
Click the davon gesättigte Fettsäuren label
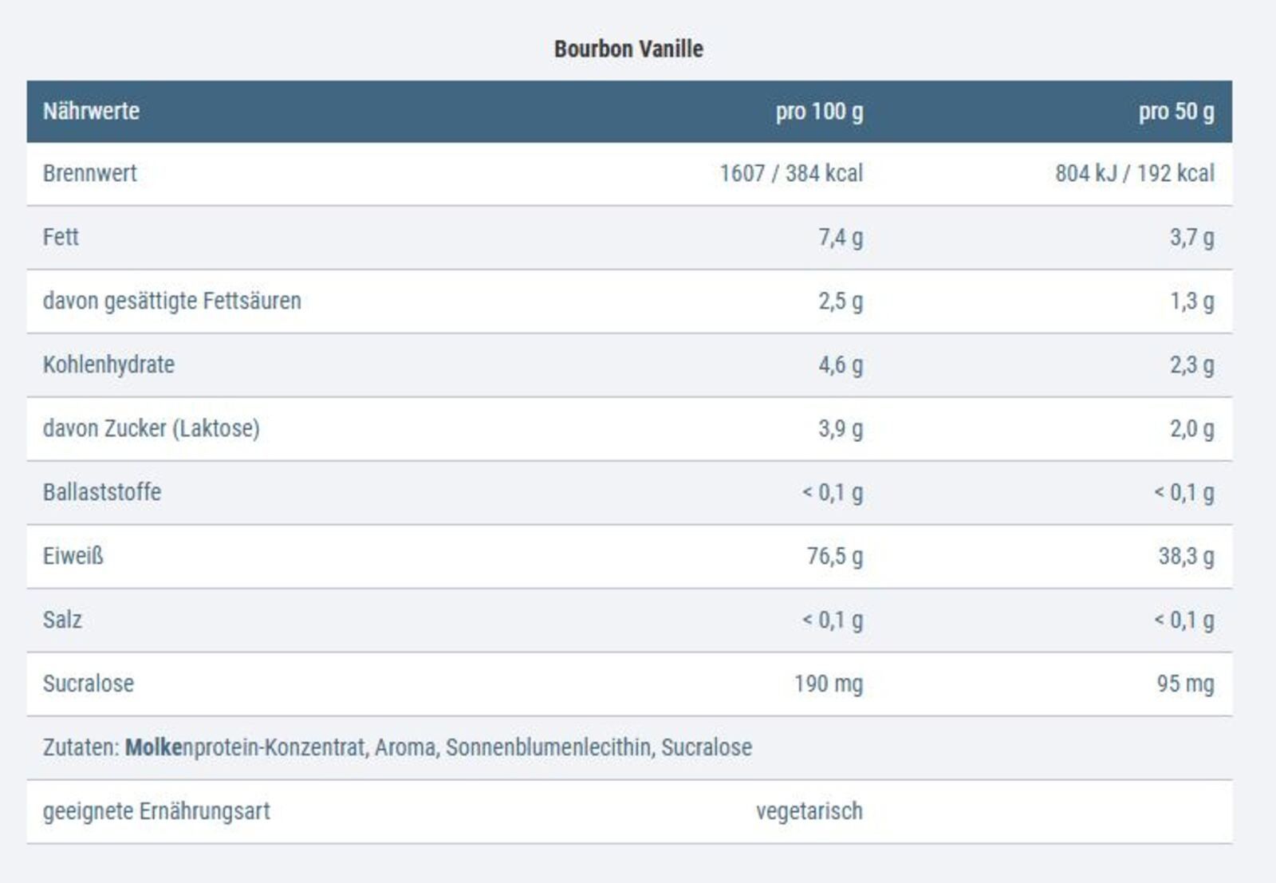pos(171,301)
